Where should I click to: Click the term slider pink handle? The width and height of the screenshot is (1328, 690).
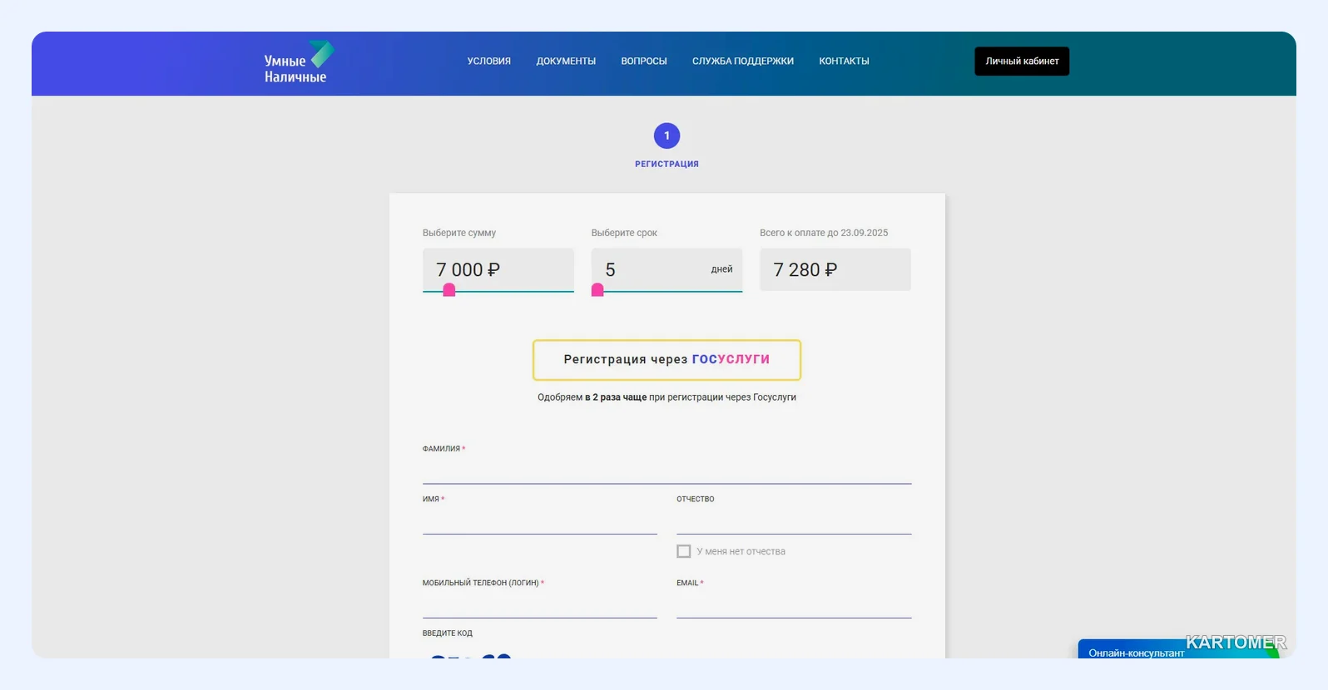(x=597, y=290)
